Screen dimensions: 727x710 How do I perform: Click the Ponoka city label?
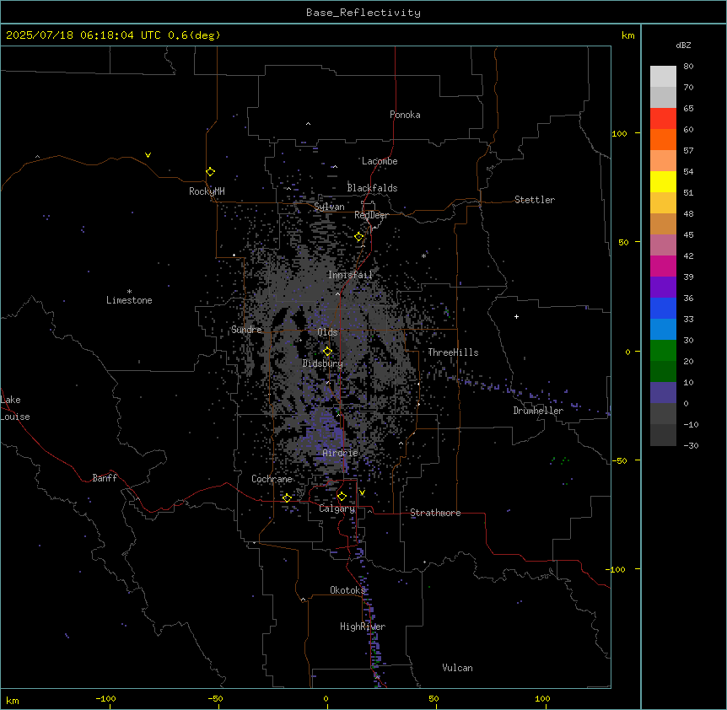click(x=405, y=115)
